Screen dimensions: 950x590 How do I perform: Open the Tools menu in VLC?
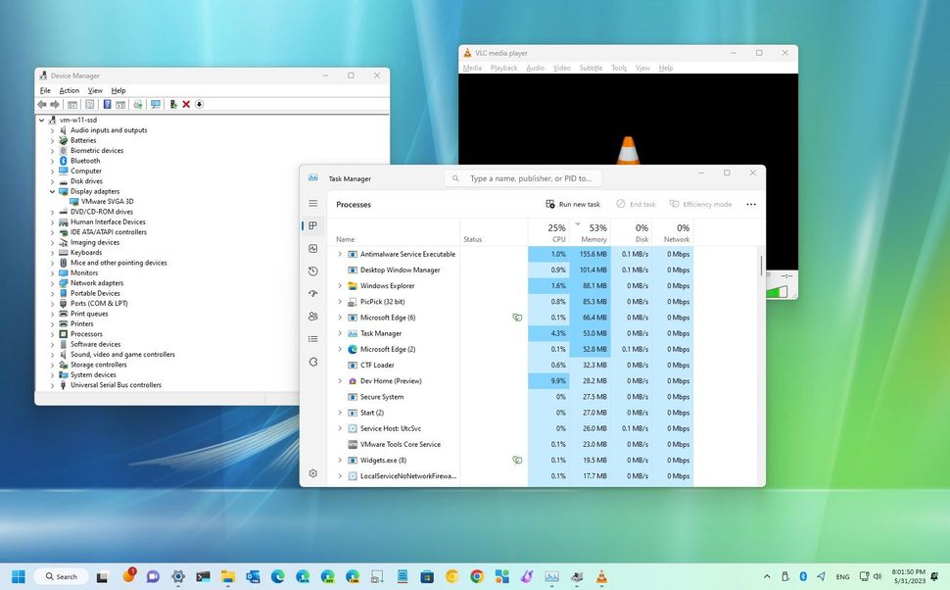618,68
